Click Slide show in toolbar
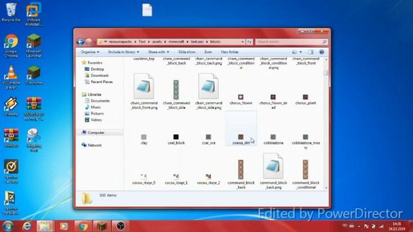Viewport: 413px width, 232px height. click(x=186, y=52)
